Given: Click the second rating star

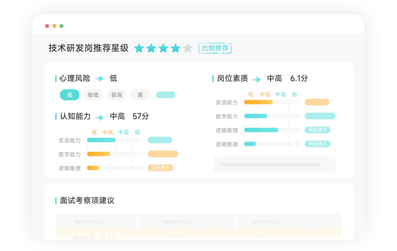Looking at the screenshot, I should coord(151,48).
